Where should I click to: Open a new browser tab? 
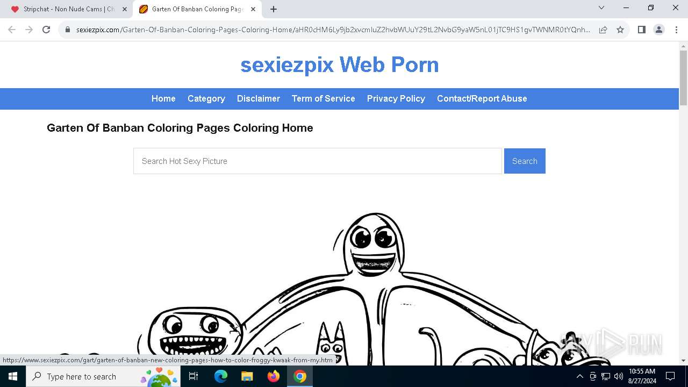click(x=274, y=9)
